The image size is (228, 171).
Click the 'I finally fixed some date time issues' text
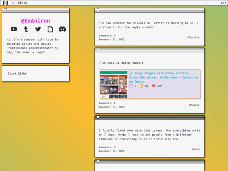click(149, 135)
